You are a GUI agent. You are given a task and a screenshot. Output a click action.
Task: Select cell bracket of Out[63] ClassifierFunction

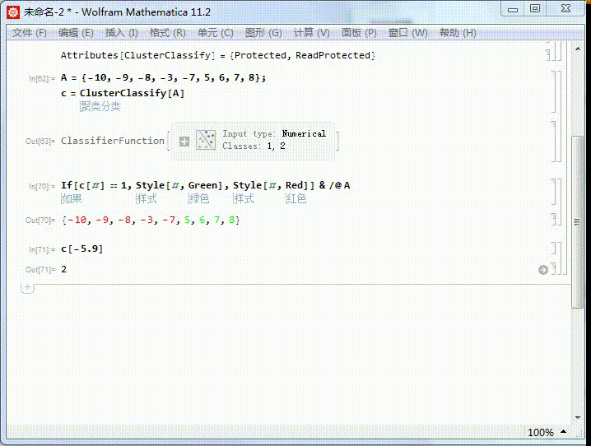point(554,142)
